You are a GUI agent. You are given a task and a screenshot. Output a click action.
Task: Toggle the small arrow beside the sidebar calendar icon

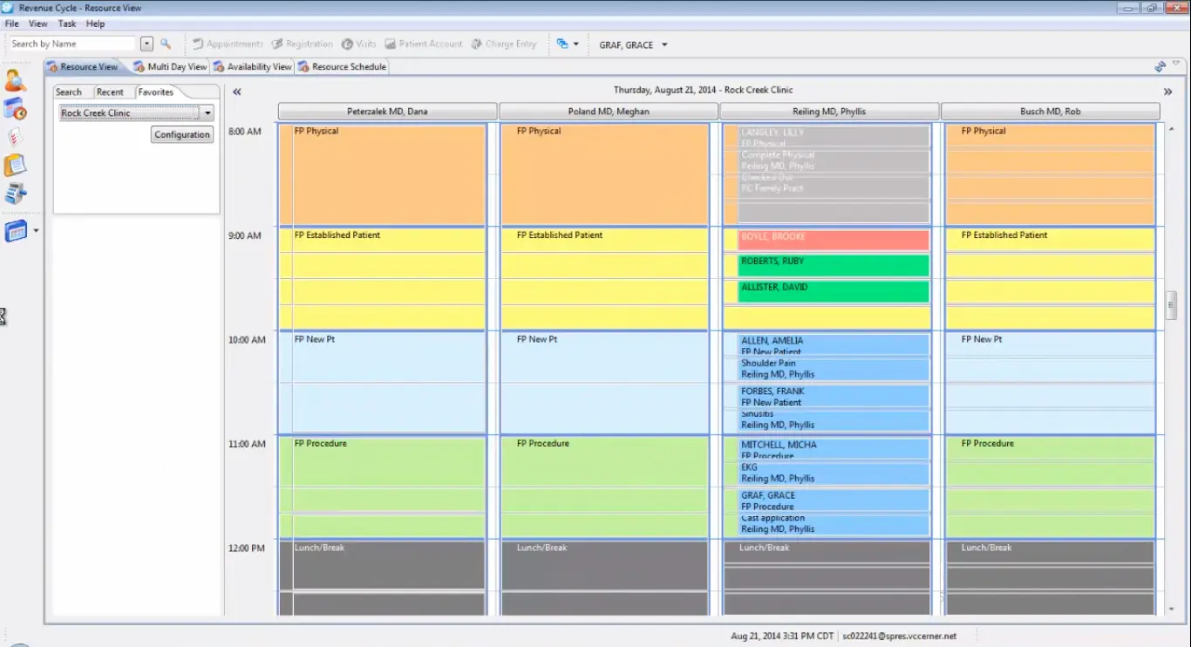point(37,229)
